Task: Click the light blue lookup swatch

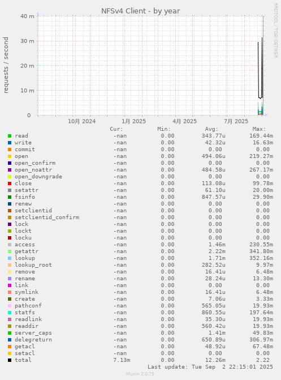Action: pyautogui.click(x=10, y=258)
